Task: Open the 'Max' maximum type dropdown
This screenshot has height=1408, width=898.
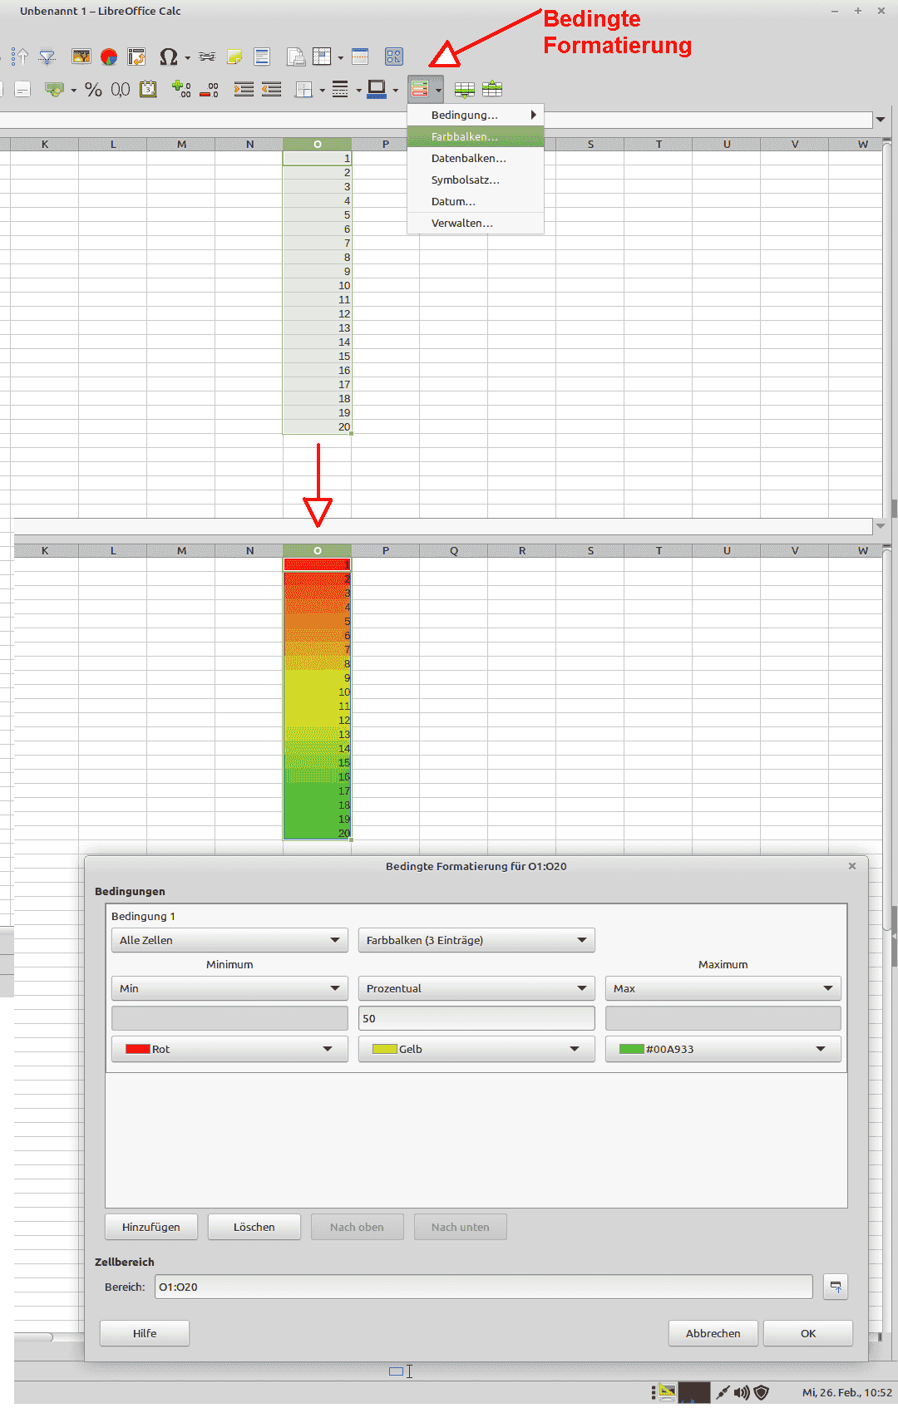Action: tap(723, 988)
